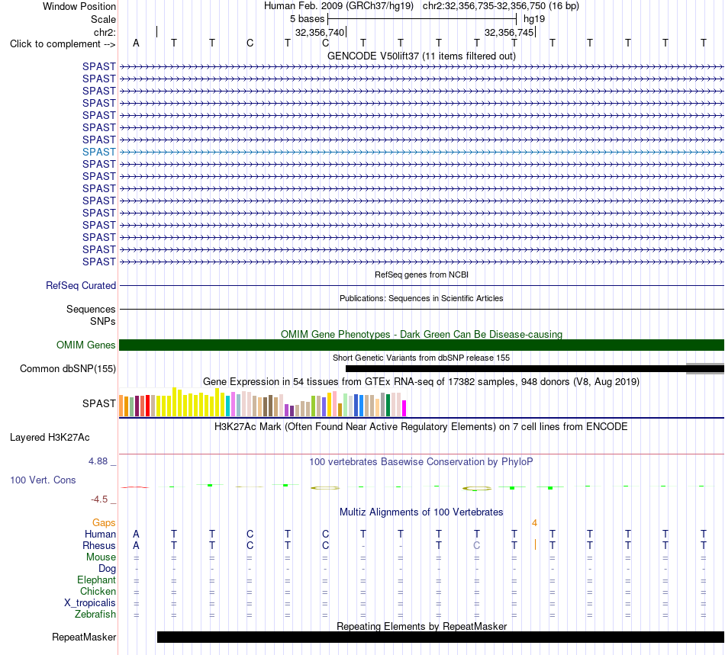Screen dimensions: 725x655
Task: Click the 'chr2:32,356,735-32,356,750 (16 bp)' position text
Action: [x=501, y=6]
